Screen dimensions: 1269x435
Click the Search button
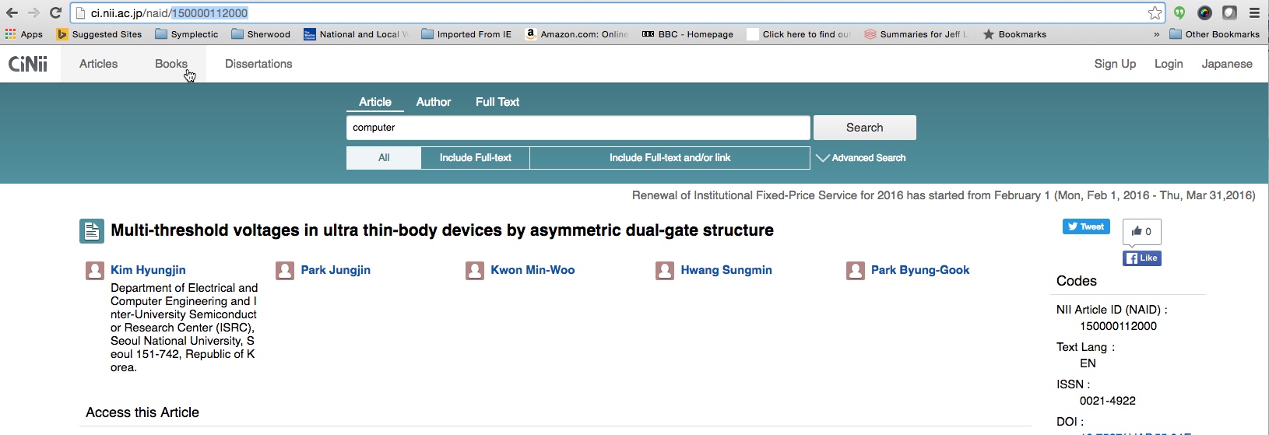tap(864, 128)
